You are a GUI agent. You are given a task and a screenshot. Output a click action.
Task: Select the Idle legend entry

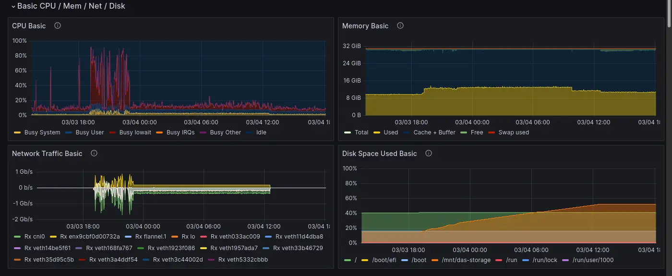pos(261,132)
